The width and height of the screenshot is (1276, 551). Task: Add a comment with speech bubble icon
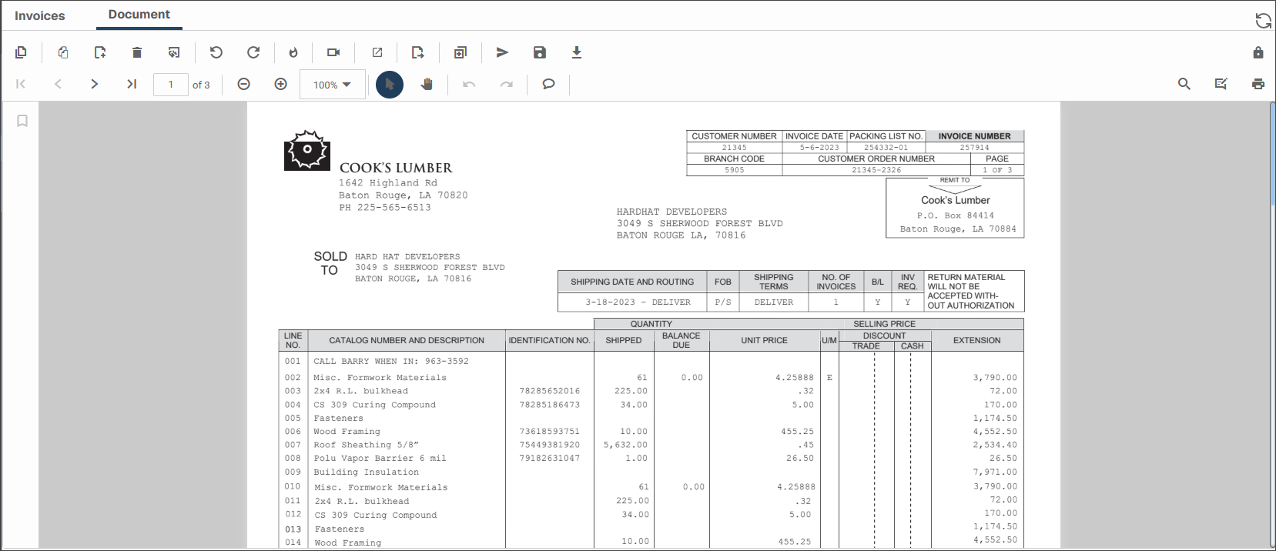(548, 84)
